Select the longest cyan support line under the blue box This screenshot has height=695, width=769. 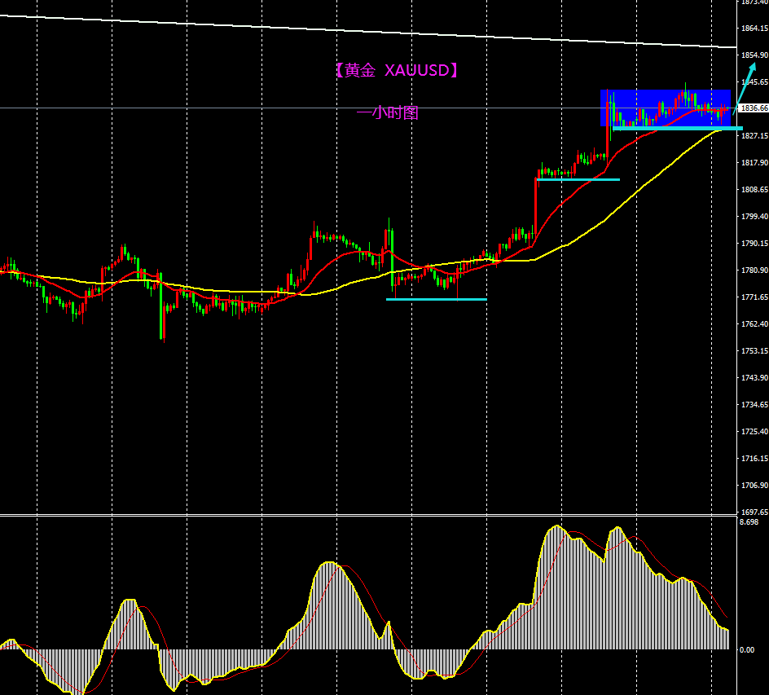676,128
